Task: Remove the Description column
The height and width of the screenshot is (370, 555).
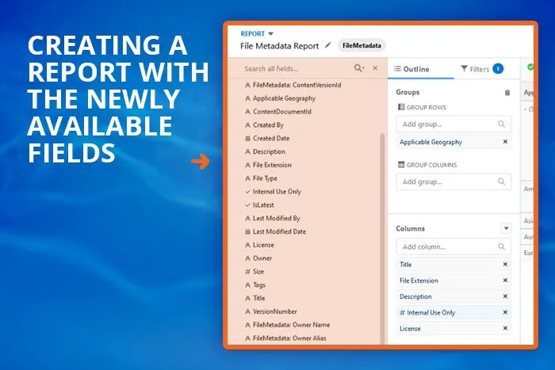Action: (x=506, y=296)
